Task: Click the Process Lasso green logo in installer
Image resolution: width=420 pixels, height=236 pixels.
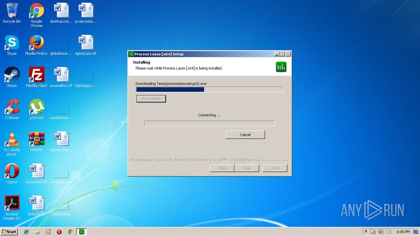Action: (281, 67)
